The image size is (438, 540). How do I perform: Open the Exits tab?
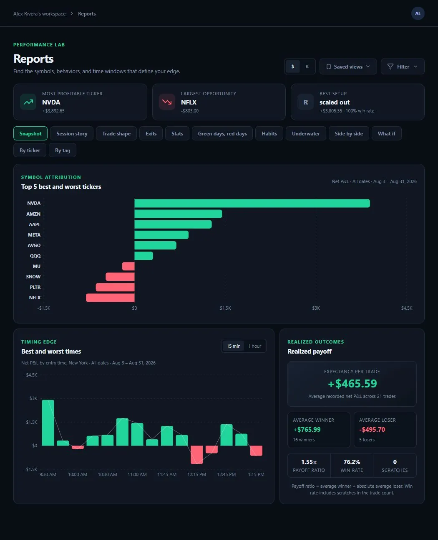(151, 134)
